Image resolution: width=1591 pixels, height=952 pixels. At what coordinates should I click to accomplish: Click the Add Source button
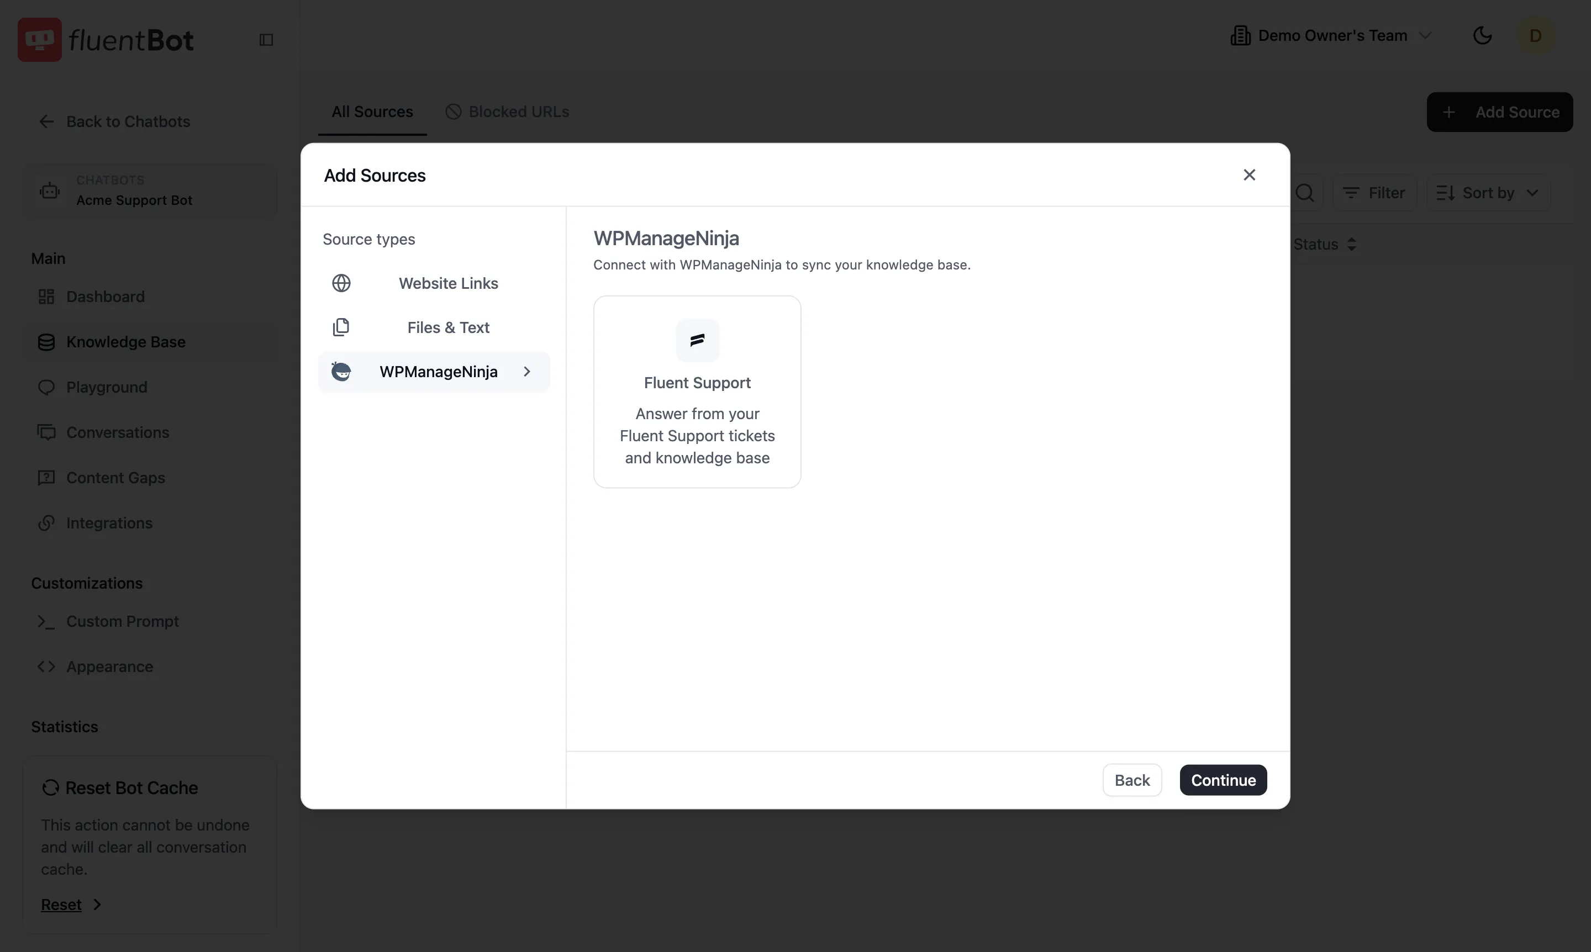tap(1499, 112)
